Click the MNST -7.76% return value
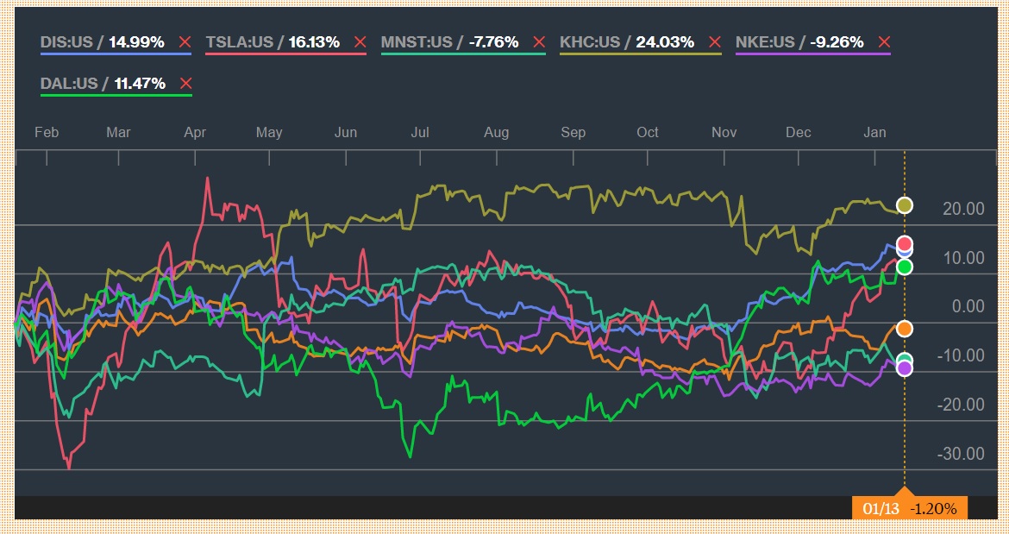Screen dimensions: 1009x534 pos(493,42)
